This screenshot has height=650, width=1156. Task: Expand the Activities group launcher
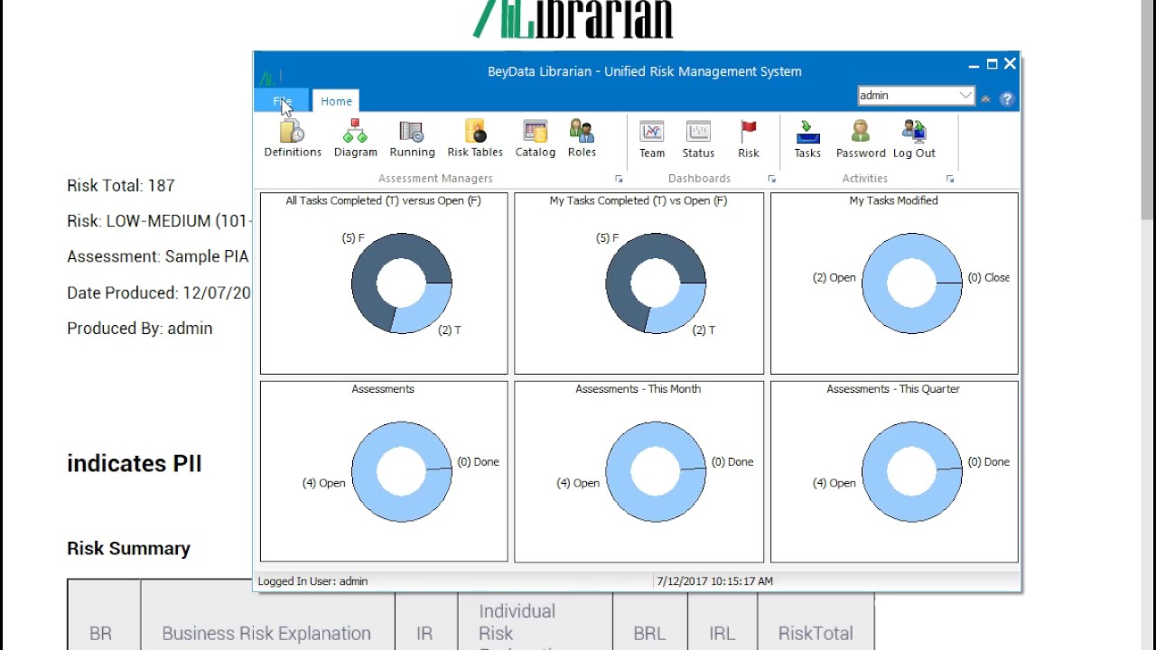click(950, 179)
